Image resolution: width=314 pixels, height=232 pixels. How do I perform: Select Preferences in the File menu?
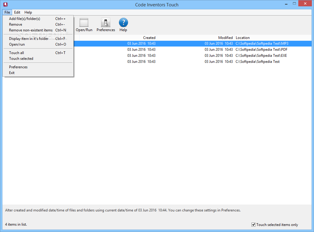[x=38, y=67]
